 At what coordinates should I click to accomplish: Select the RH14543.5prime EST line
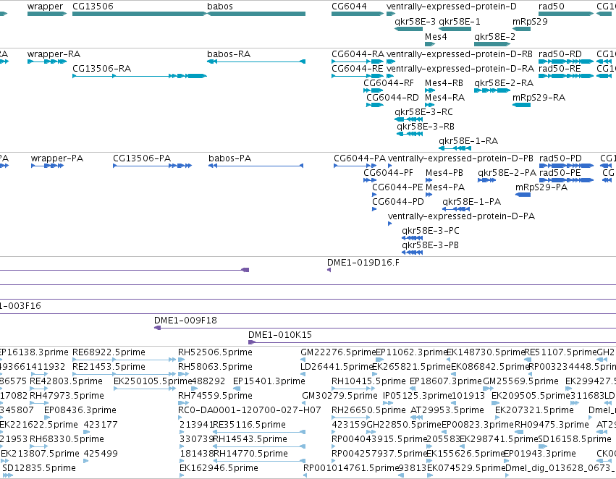click(x=259, y=446)
